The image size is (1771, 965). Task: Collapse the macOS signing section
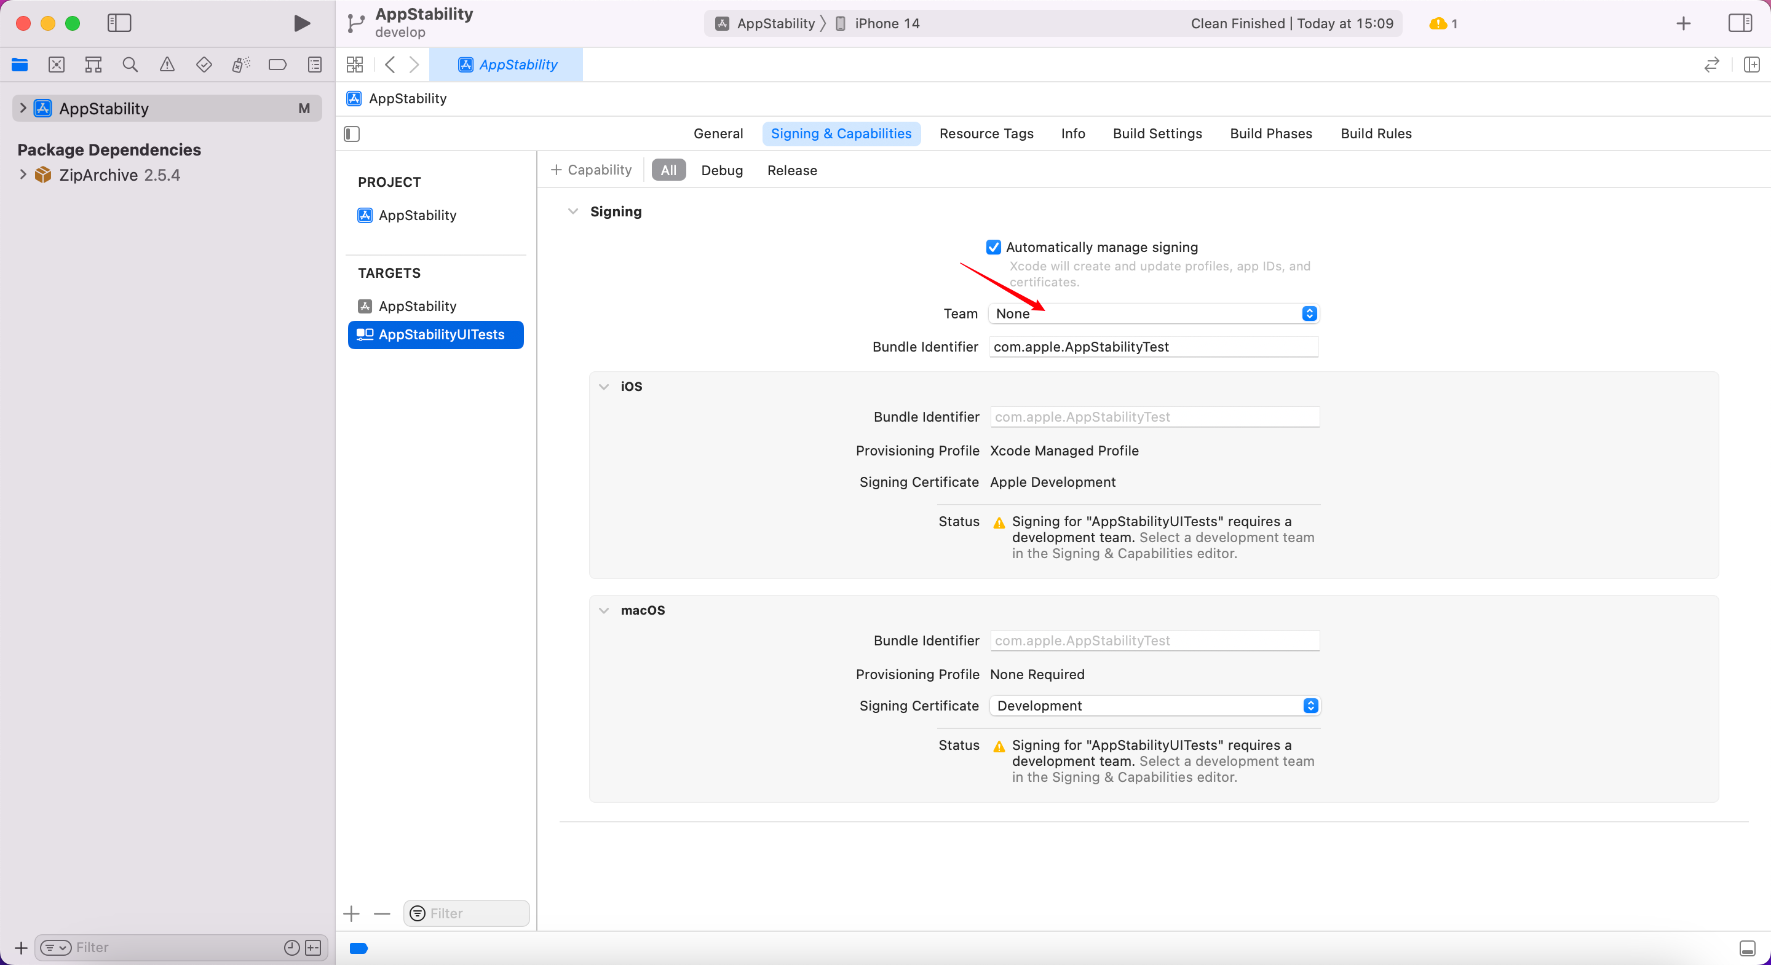point(604,610)
